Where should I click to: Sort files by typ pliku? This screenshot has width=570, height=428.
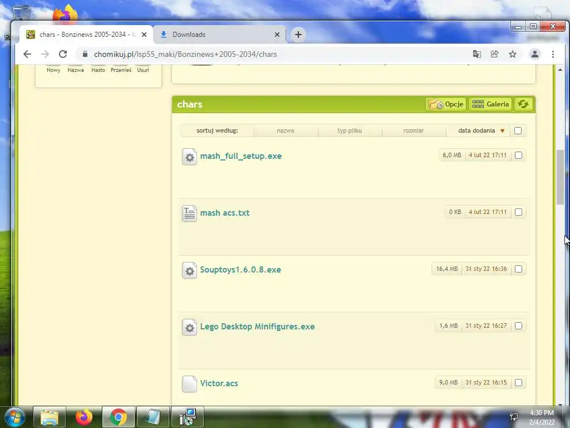coord(350,130)
